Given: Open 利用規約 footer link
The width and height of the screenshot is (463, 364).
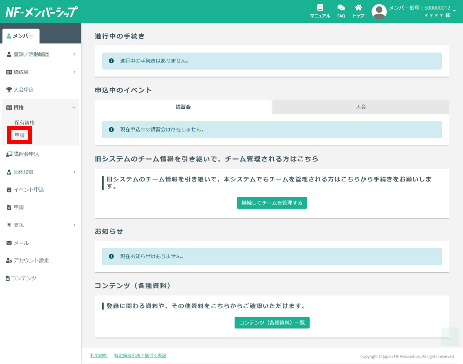Looking at the screenshot, I should (x=99, y=356).
